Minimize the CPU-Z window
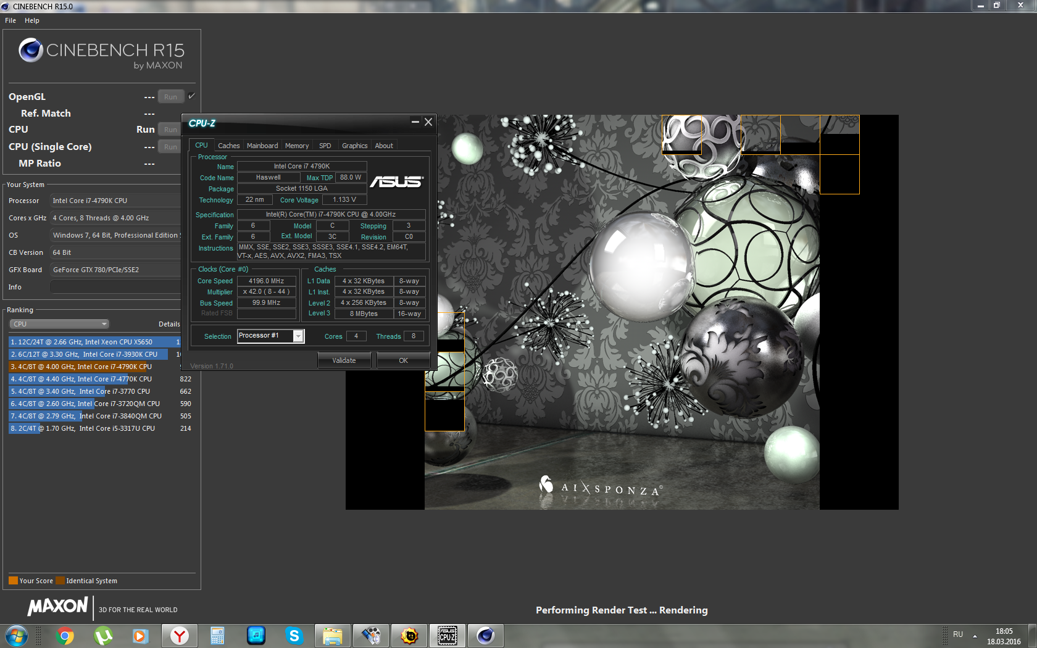 tap(415, 122)
